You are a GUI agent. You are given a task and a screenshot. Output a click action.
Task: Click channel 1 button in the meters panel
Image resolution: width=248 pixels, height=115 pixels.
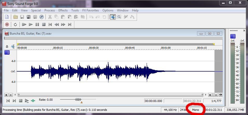click(x=233, y=36)
